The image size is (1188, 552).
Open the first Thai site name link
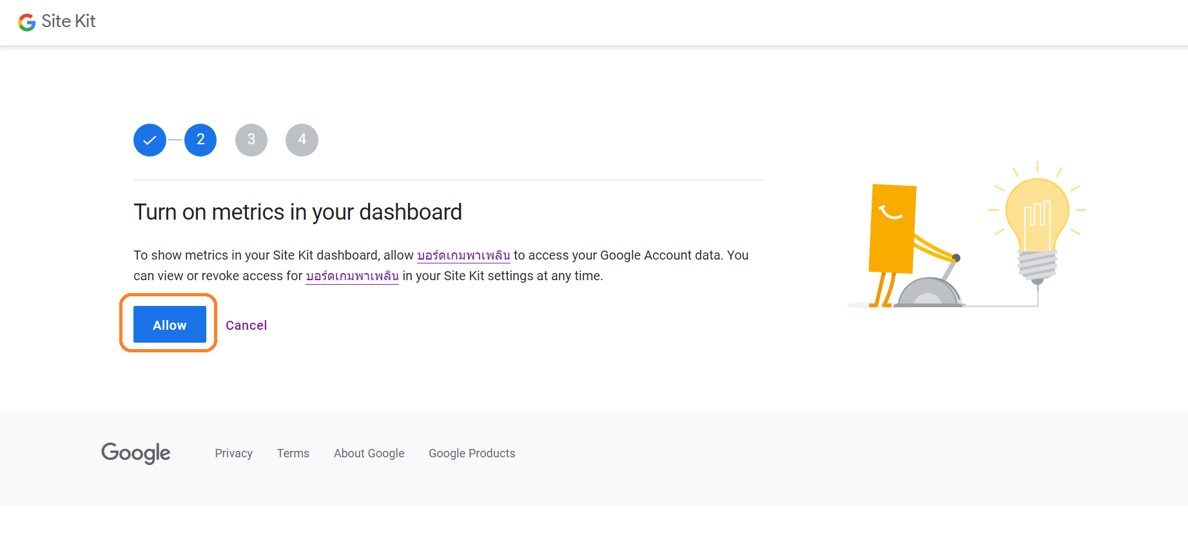pyautogui.click(x=463, y=256)
